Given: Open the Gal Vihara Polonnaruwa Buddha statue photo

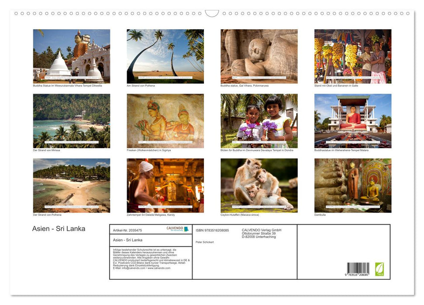Looking at the screenshot, I should [x=259, y=56].
